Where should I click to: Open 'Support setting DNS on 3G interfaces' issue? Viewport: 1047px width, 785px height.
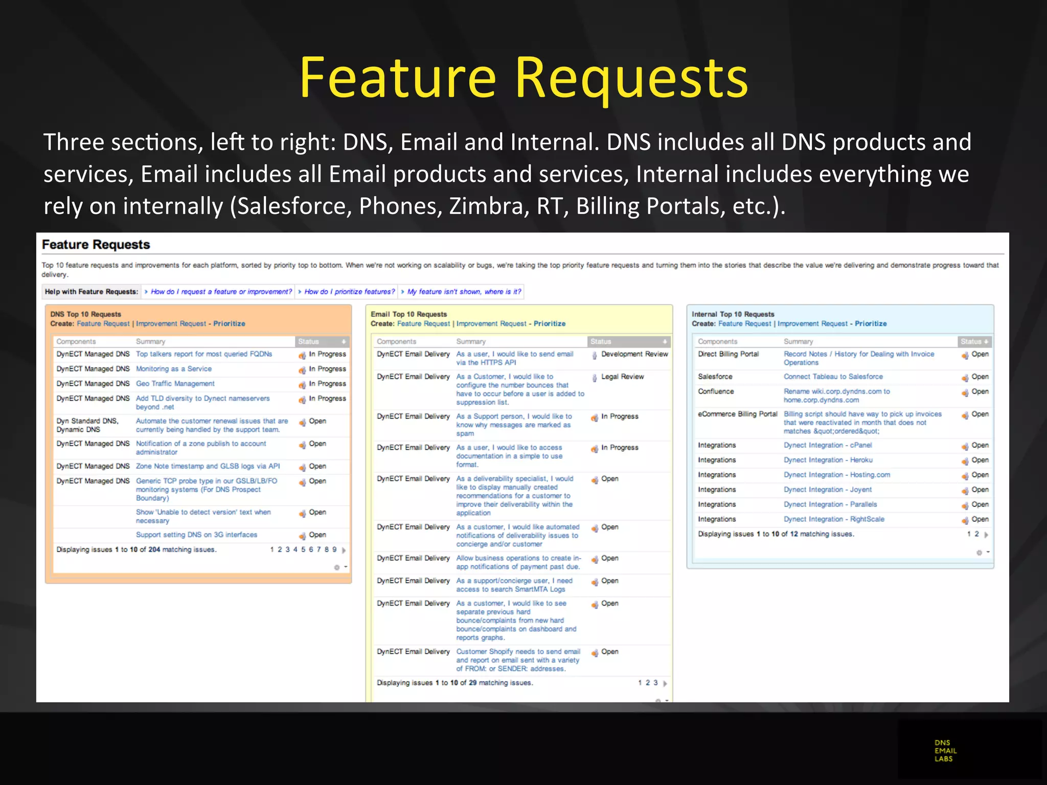click(197, 535)
